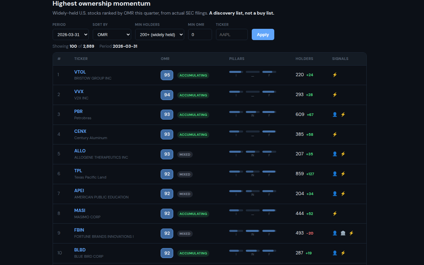Click the person insider icon for ALLO

335,154
